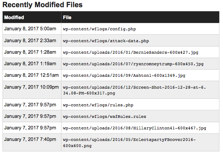Click the January 7, 2017 10:09pm timestamp
This screenshot has height=155, width=223.
[31, 87]
